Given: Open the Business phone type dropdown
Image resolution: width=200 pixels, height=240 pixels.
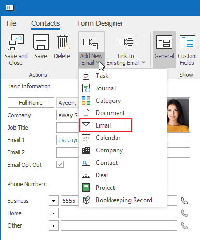Looking at the screenshot, I should [53, 201].
